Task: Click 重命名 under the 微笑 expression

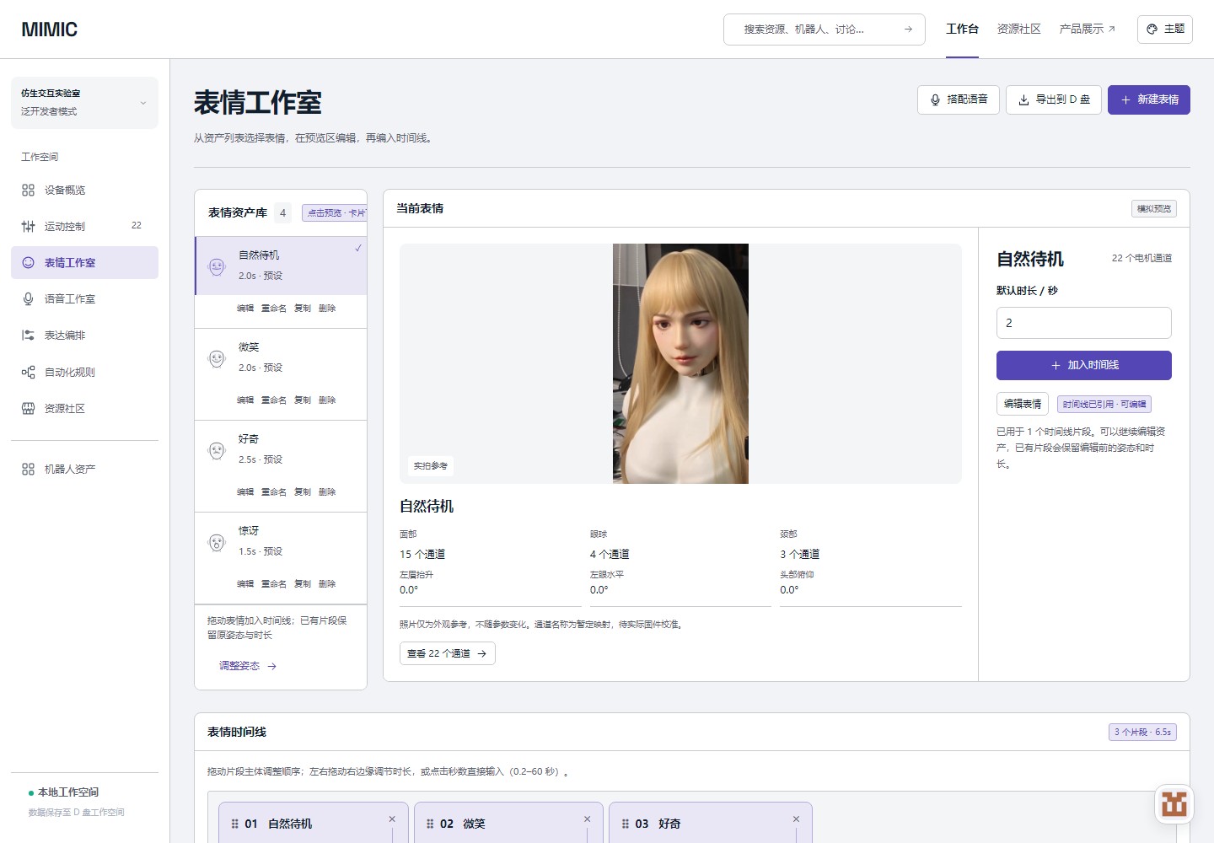Action: tap(274, 400)
